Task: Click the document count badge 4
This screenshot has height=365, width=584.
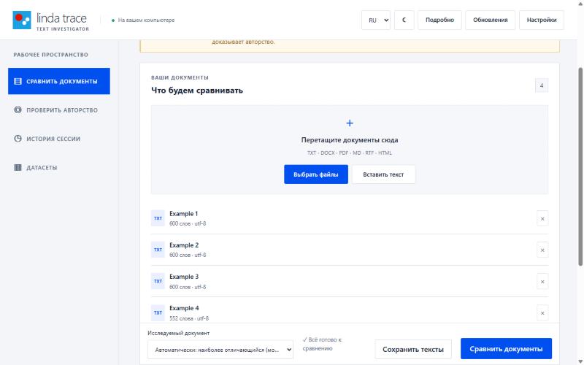Action: 542,85
